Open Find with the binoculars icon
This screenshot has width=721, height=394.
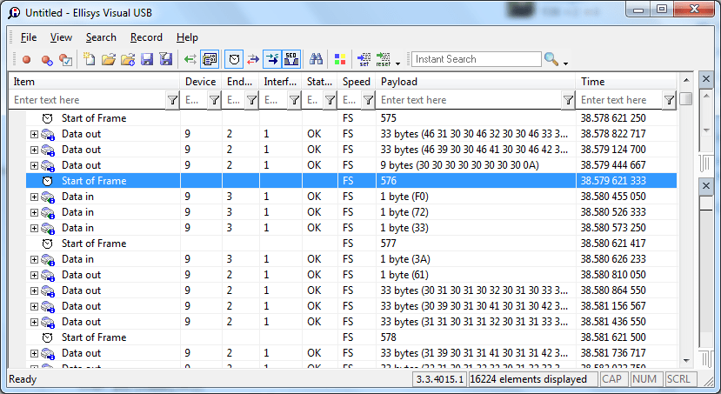316,59
